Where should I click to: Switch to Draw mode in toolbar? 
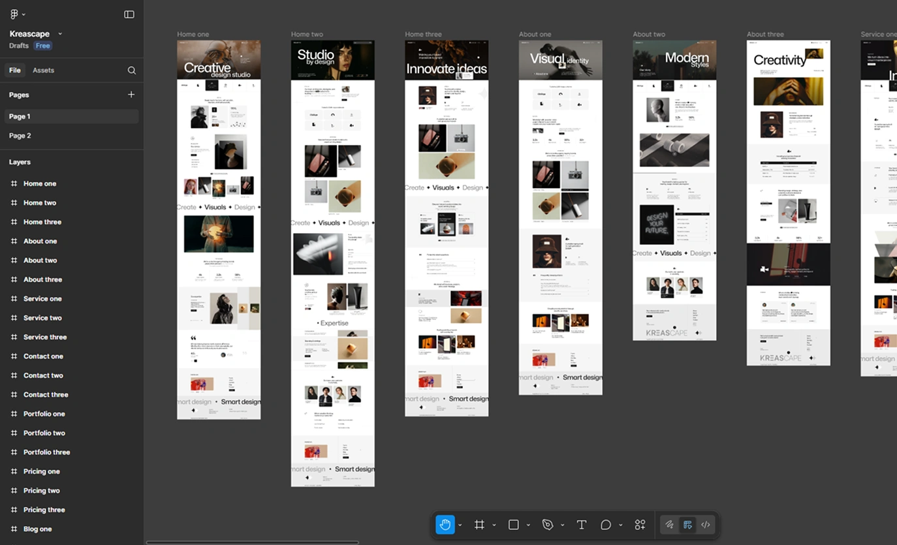pos(669,525)
